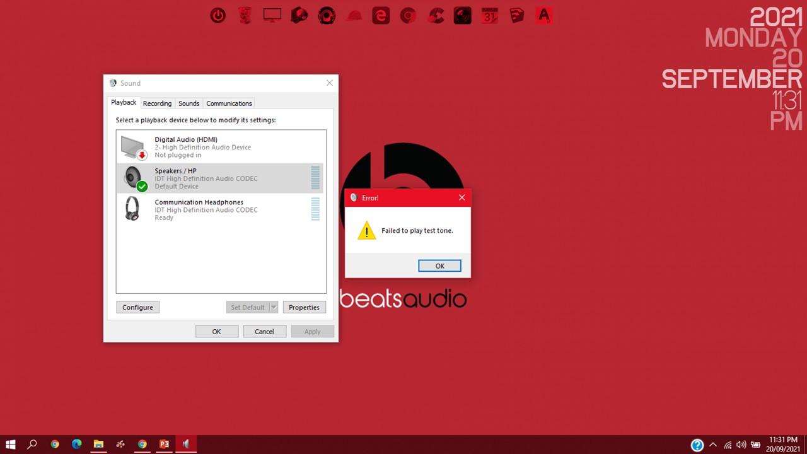Click the Speakers device icon with green check
This screenshot has height=454, width=807.
coord(134,178)
